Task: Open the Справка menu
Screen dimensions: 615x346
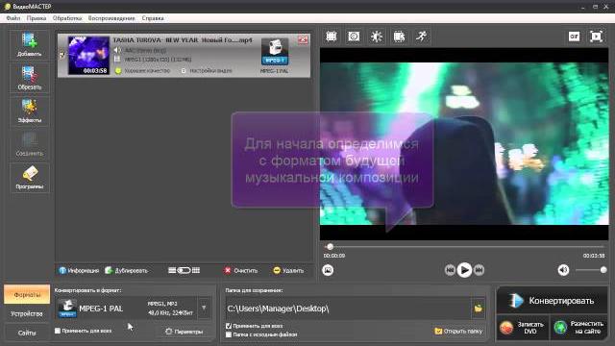Action: tap(153, 18)
